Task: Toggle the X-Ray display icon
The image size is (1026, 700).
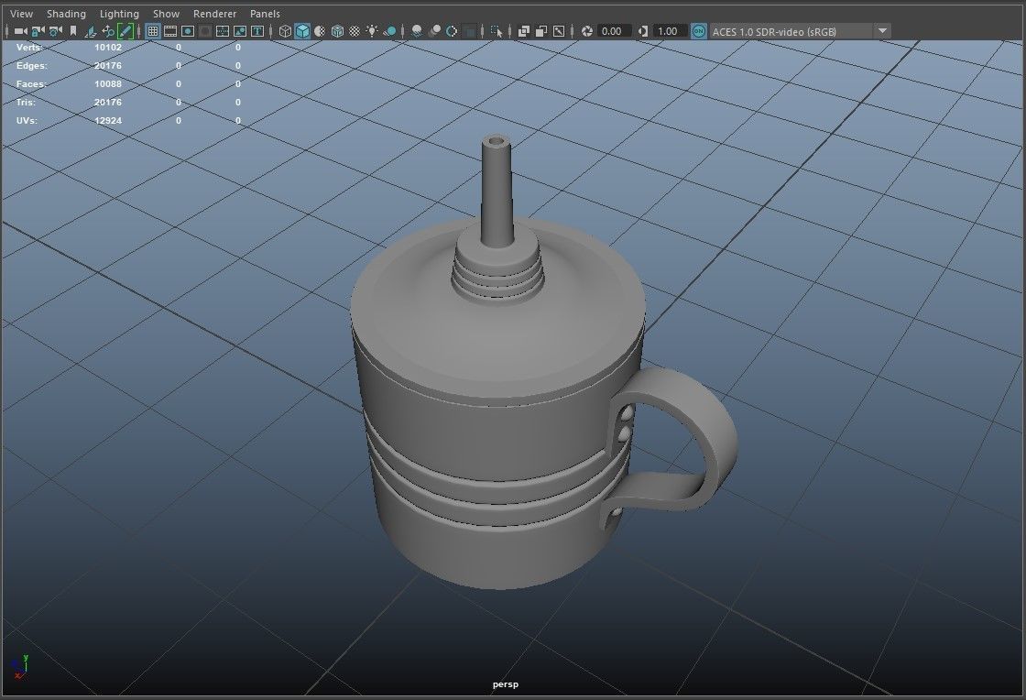Action: tap(523, 31)
